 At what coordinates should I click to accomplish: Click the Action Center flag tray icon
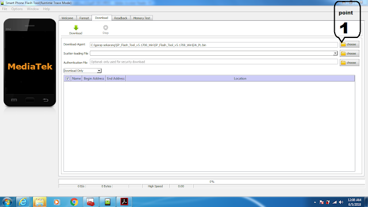(x=321, y=202)
